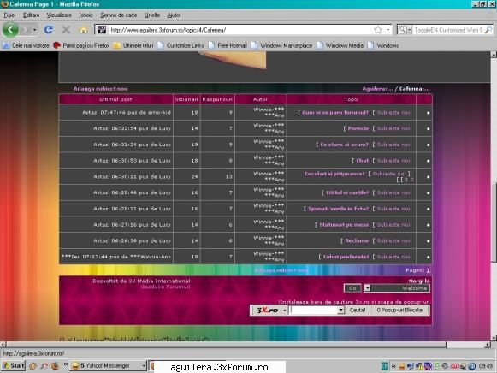
Task: Click the vertical scrollbar thumb
Action: click(x=494, y=222)
